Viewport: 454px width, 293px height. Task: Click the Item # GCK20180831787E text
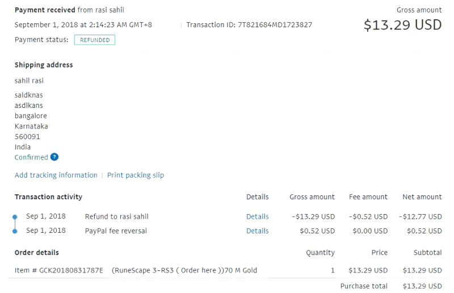tap(59, 270)
